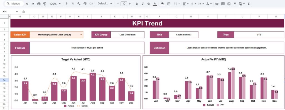This screenshot has width=285, height=110.
Task: Select the Marketing Qualified Leads (MQLs) cell
Action: 56,35
